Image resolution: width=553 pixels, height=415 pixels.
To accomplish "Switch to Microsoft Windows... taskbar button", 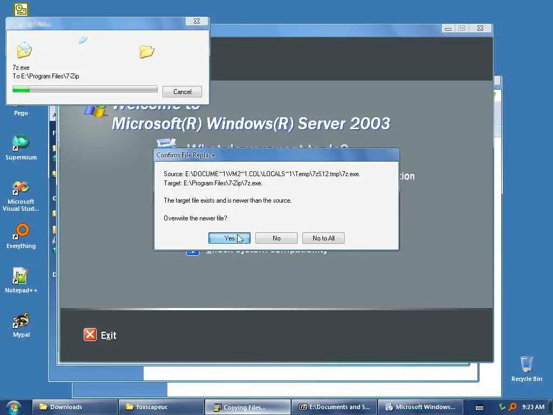I will click(x=420, y=407).
